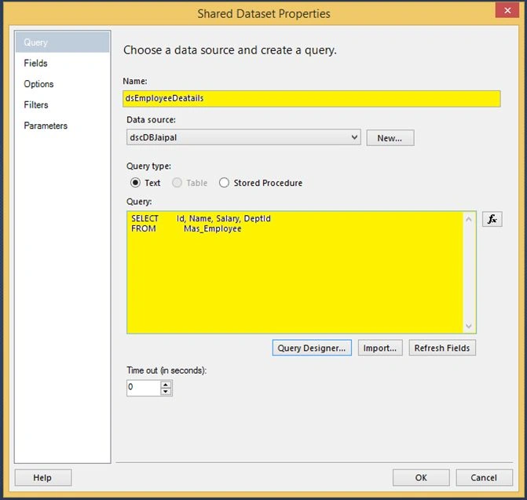Switch to the Filters page
Viewport: 527px width, 500px height.
point(63,104)
